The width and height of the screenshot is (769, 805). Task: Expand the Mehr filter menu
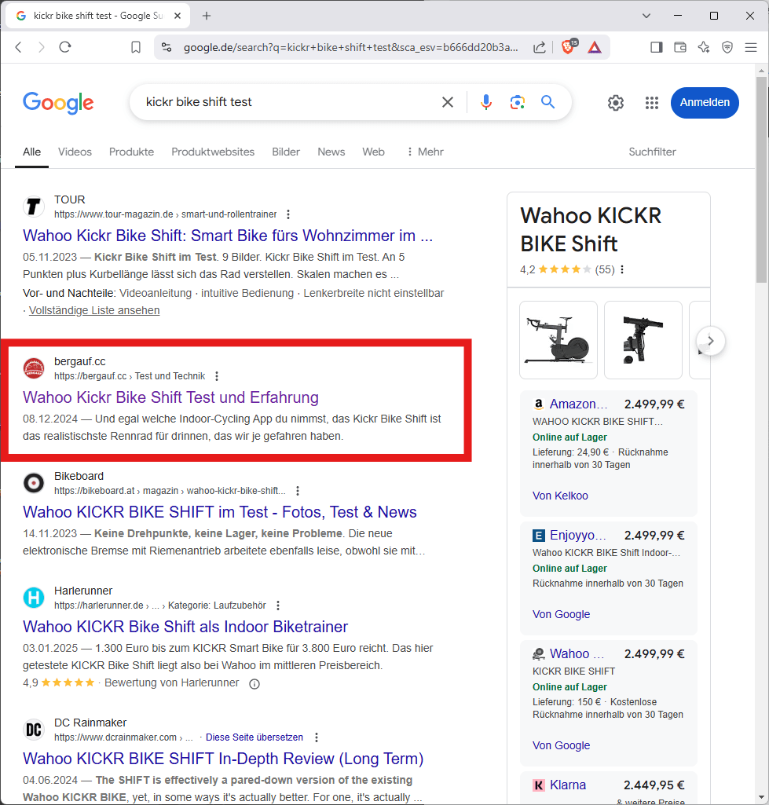click(x=424, y=152)
